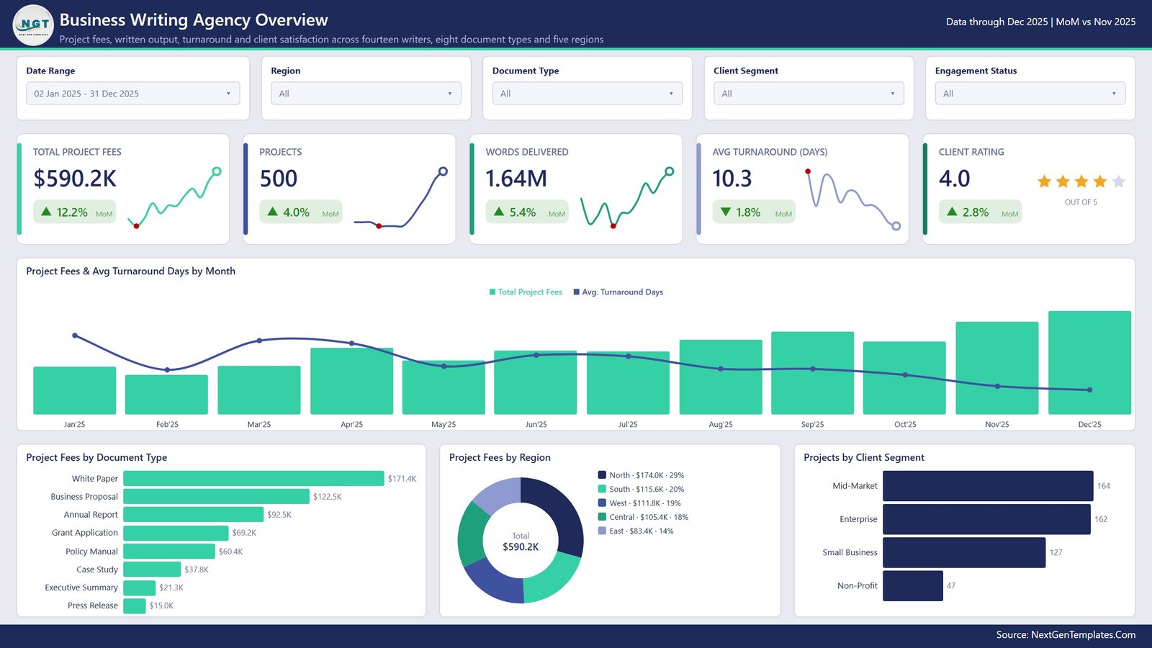
Task: Click East legend swatch in region chart
Action: click(602, 531)
